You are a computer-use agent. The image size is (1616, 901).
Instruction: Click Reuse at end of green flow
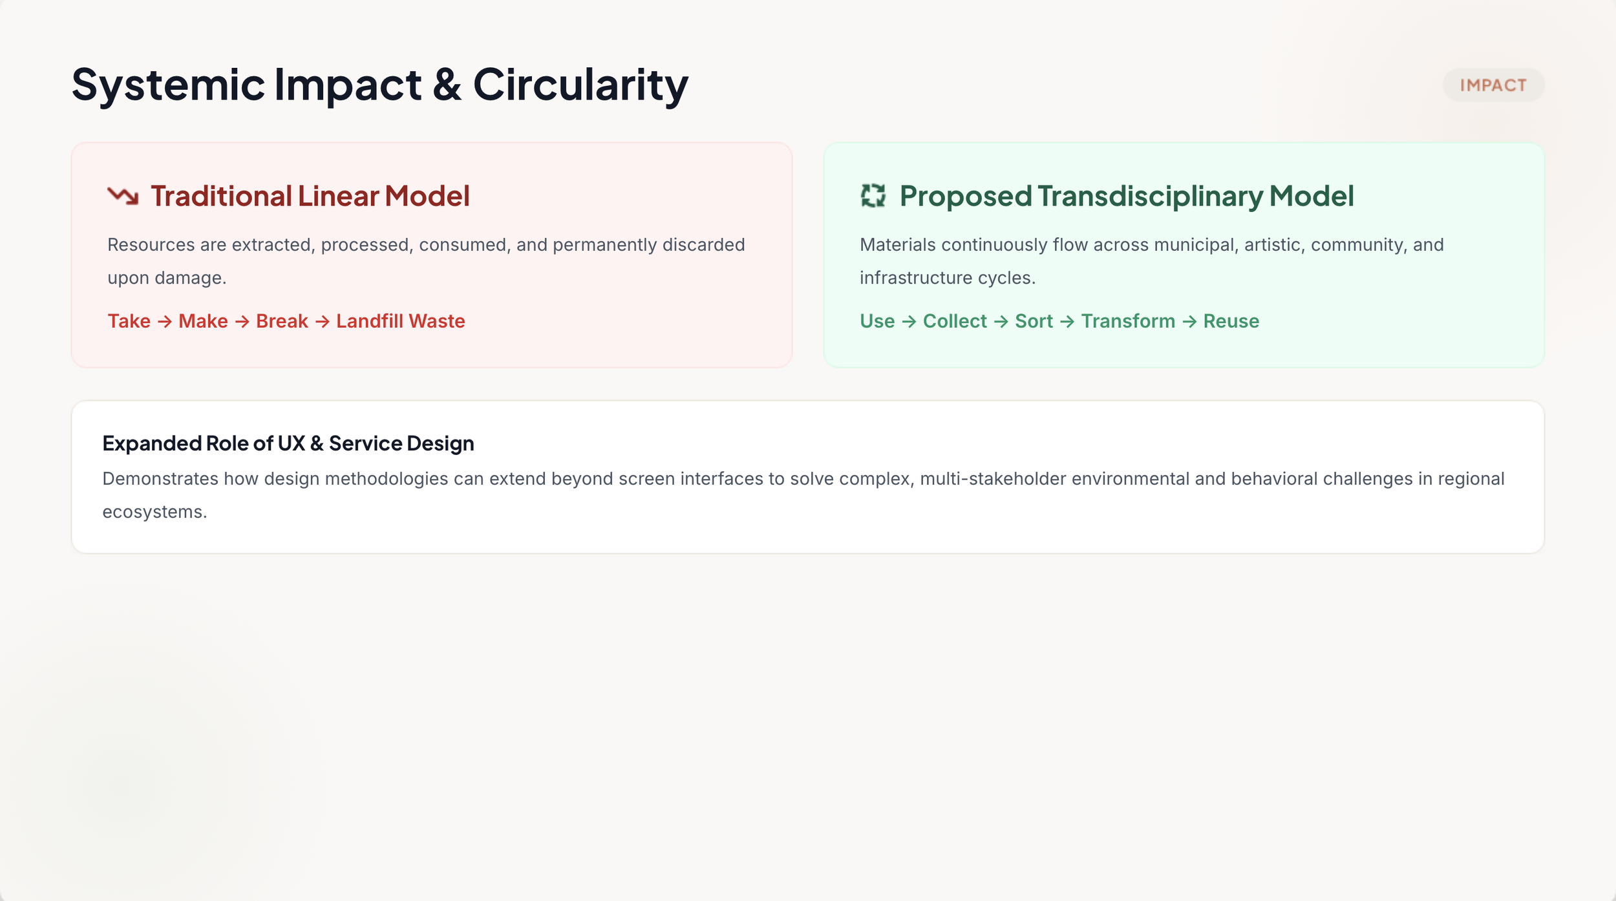1231,321
